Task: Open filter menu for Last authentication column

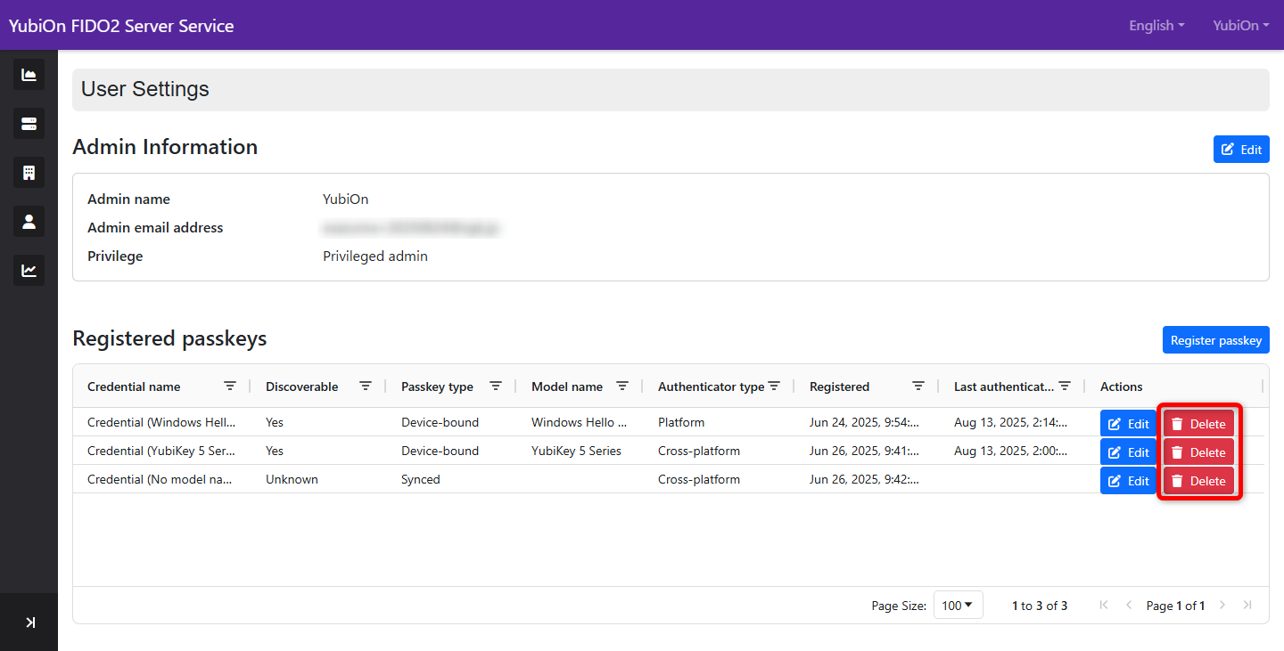Action: click(x=1065, y=387)
